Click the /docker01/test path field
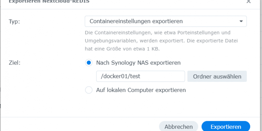Screen dimensions: 262x131 coord(140,76)
